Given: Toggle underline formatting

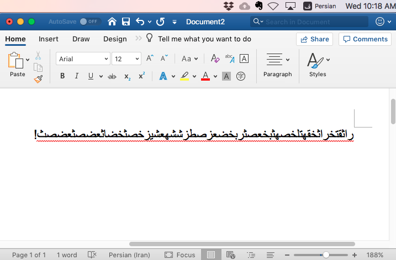Looking at the screenshot, I should (91, 76).
